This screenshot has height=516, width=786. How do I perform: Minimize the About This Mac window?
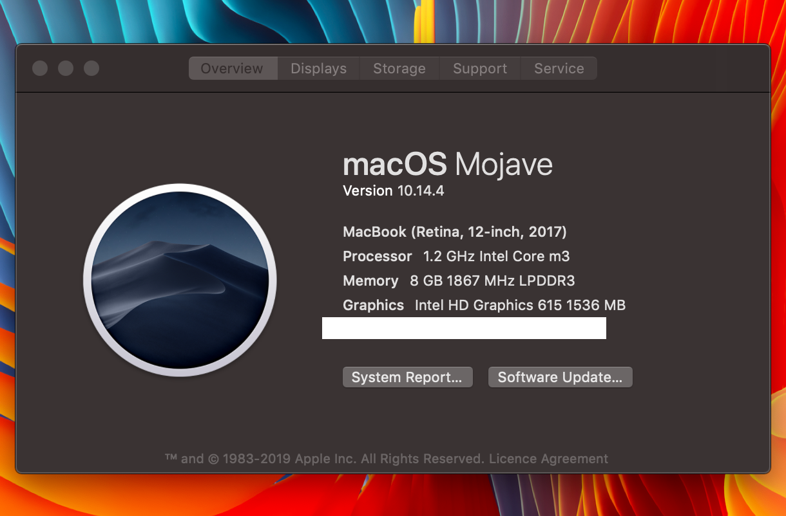tap(66, 68)
